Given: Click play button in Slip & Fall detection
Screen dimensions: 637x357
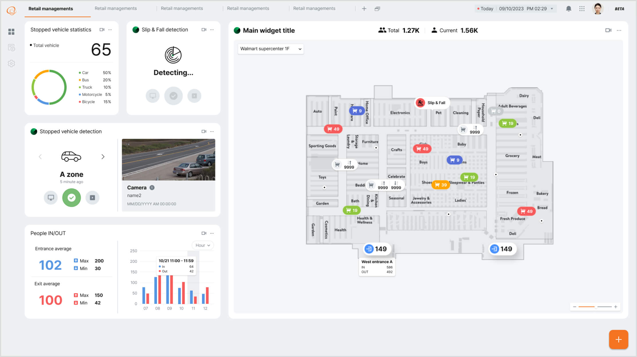Looking at the screenshot, I should click(194, 96).
